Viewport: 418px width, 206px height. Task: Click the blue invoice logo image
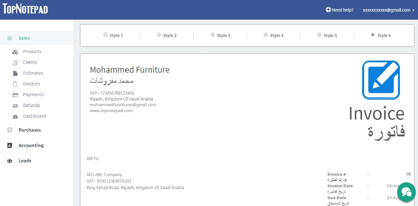[x=381, y=80]
